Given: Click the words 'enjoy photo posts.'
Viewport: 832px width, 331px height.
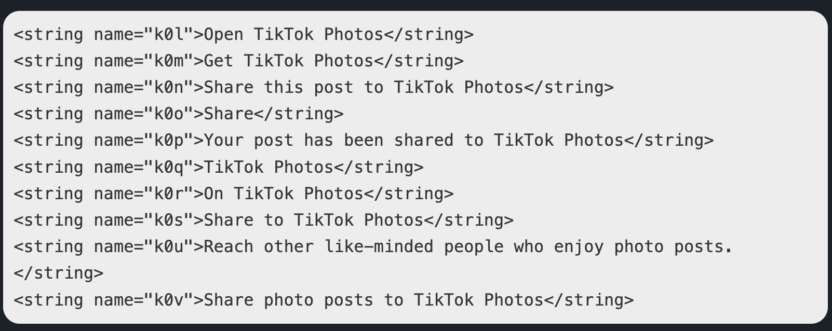Looking at the screenshot, I should (643, 247).
